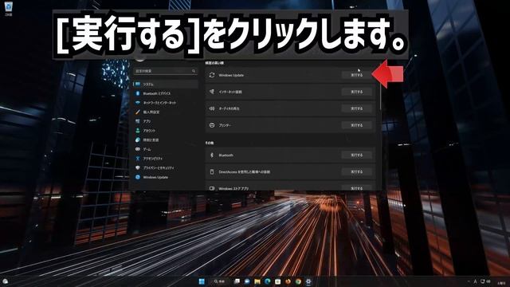Click the Bluetooth symbol icon in その他 list
This screenshot has height=287, width=510.
click(212, 155)
